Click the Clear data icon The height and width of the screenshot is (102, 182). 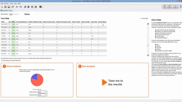pos(141,18)
